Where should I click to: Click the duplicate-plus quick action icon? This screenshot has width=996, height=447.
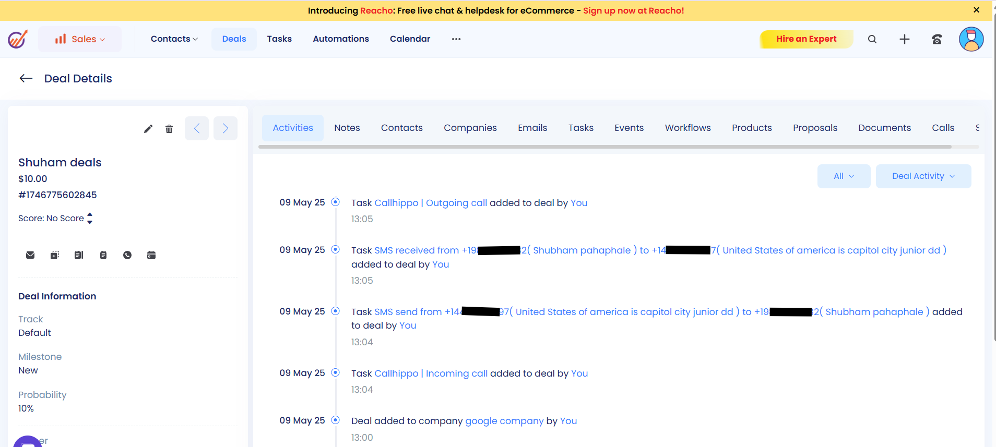tap(55, 255)
